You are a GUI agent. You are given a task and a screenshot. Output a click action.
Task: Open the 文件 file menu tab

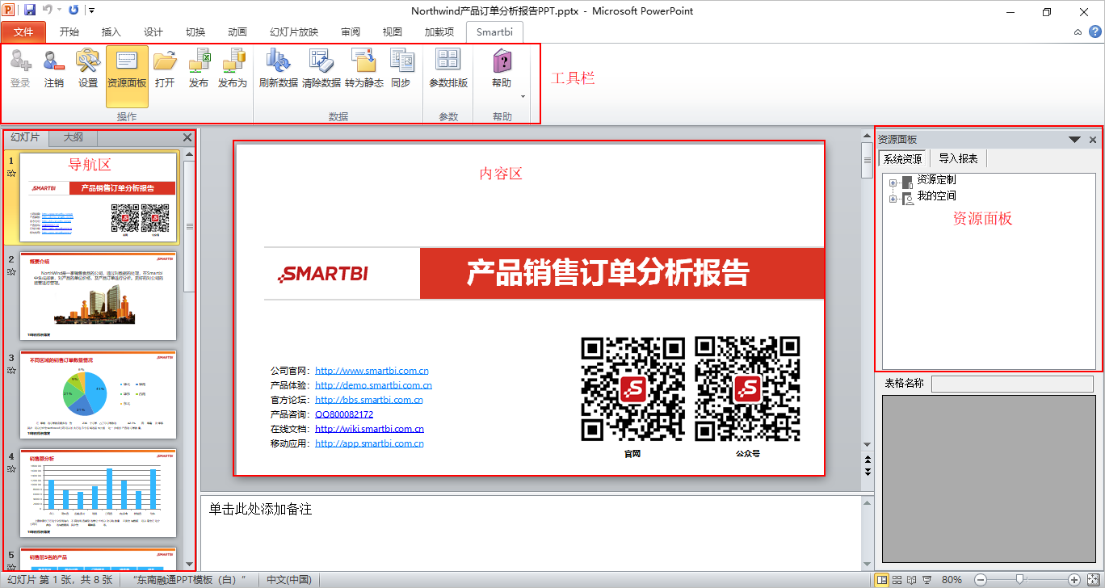tap(23, 32)
